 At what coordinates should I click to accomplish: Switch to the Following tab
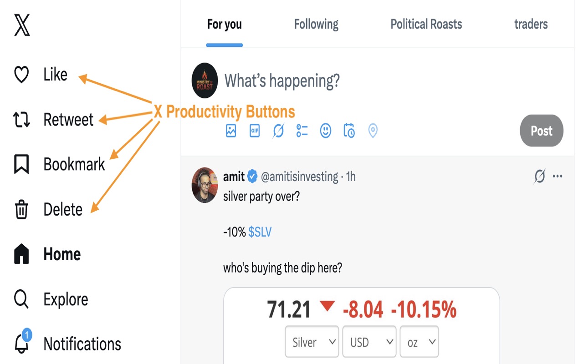(316, 24)
